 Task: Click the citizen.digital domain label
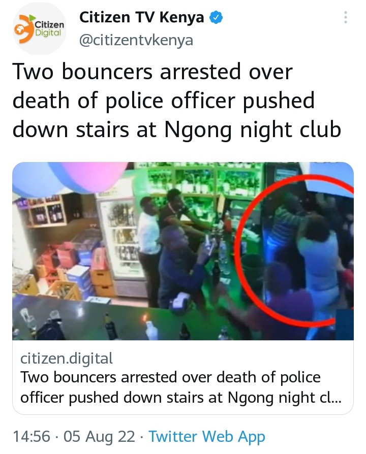tap(67, 358)
